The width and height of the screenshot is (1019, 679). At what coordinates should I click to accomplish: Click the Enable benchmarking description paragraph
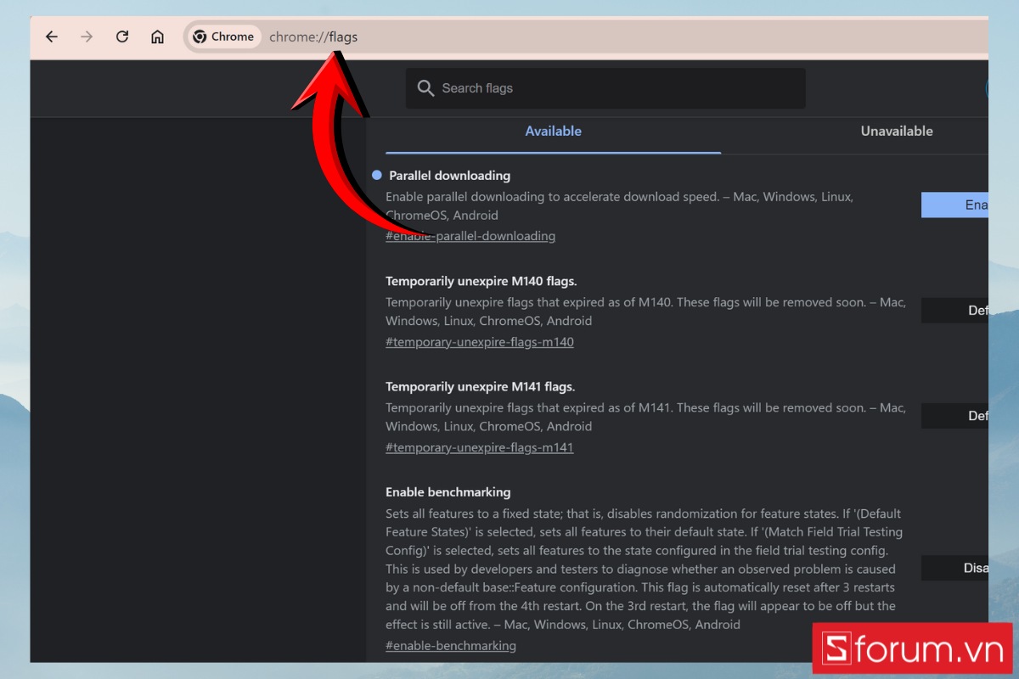click(645, 569)
